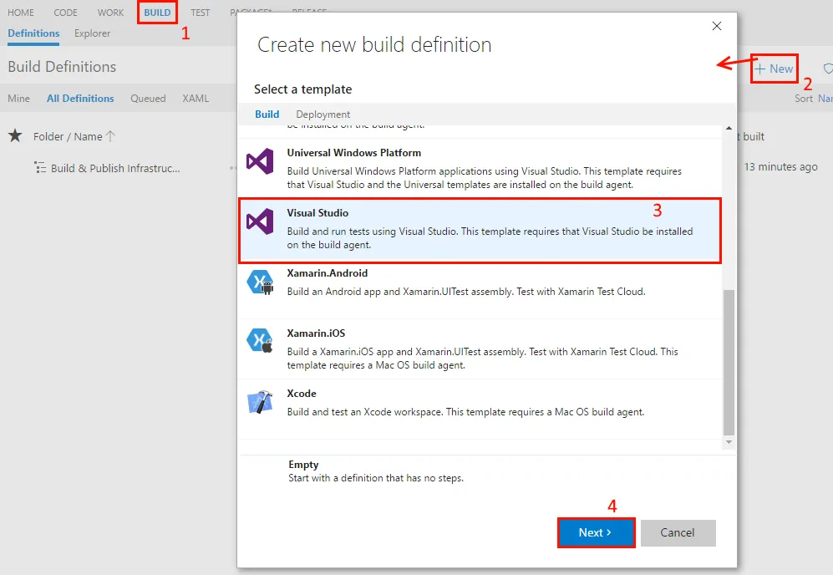Switch to the Deployment tab
The height and width of the screenshot is (575, 833).
pos(323,114)
